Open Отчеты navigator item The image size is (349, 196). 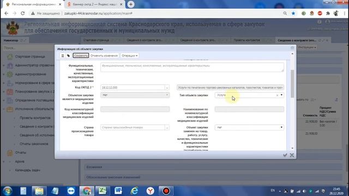(x=21, y=152)
